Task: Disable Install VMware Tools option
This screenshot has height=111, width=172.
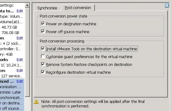Action: point(43,49)
